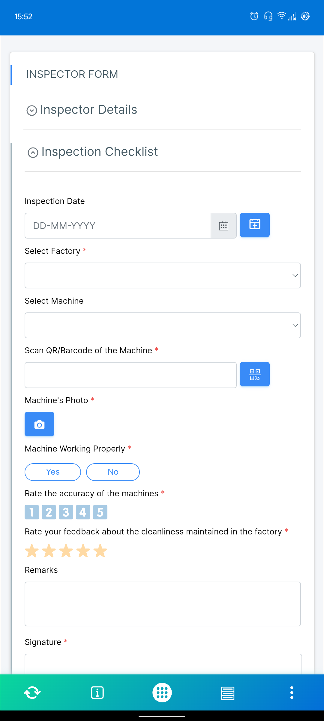
Task: Tap the fifth star for cleanliness rating
Action: (101, 551)
